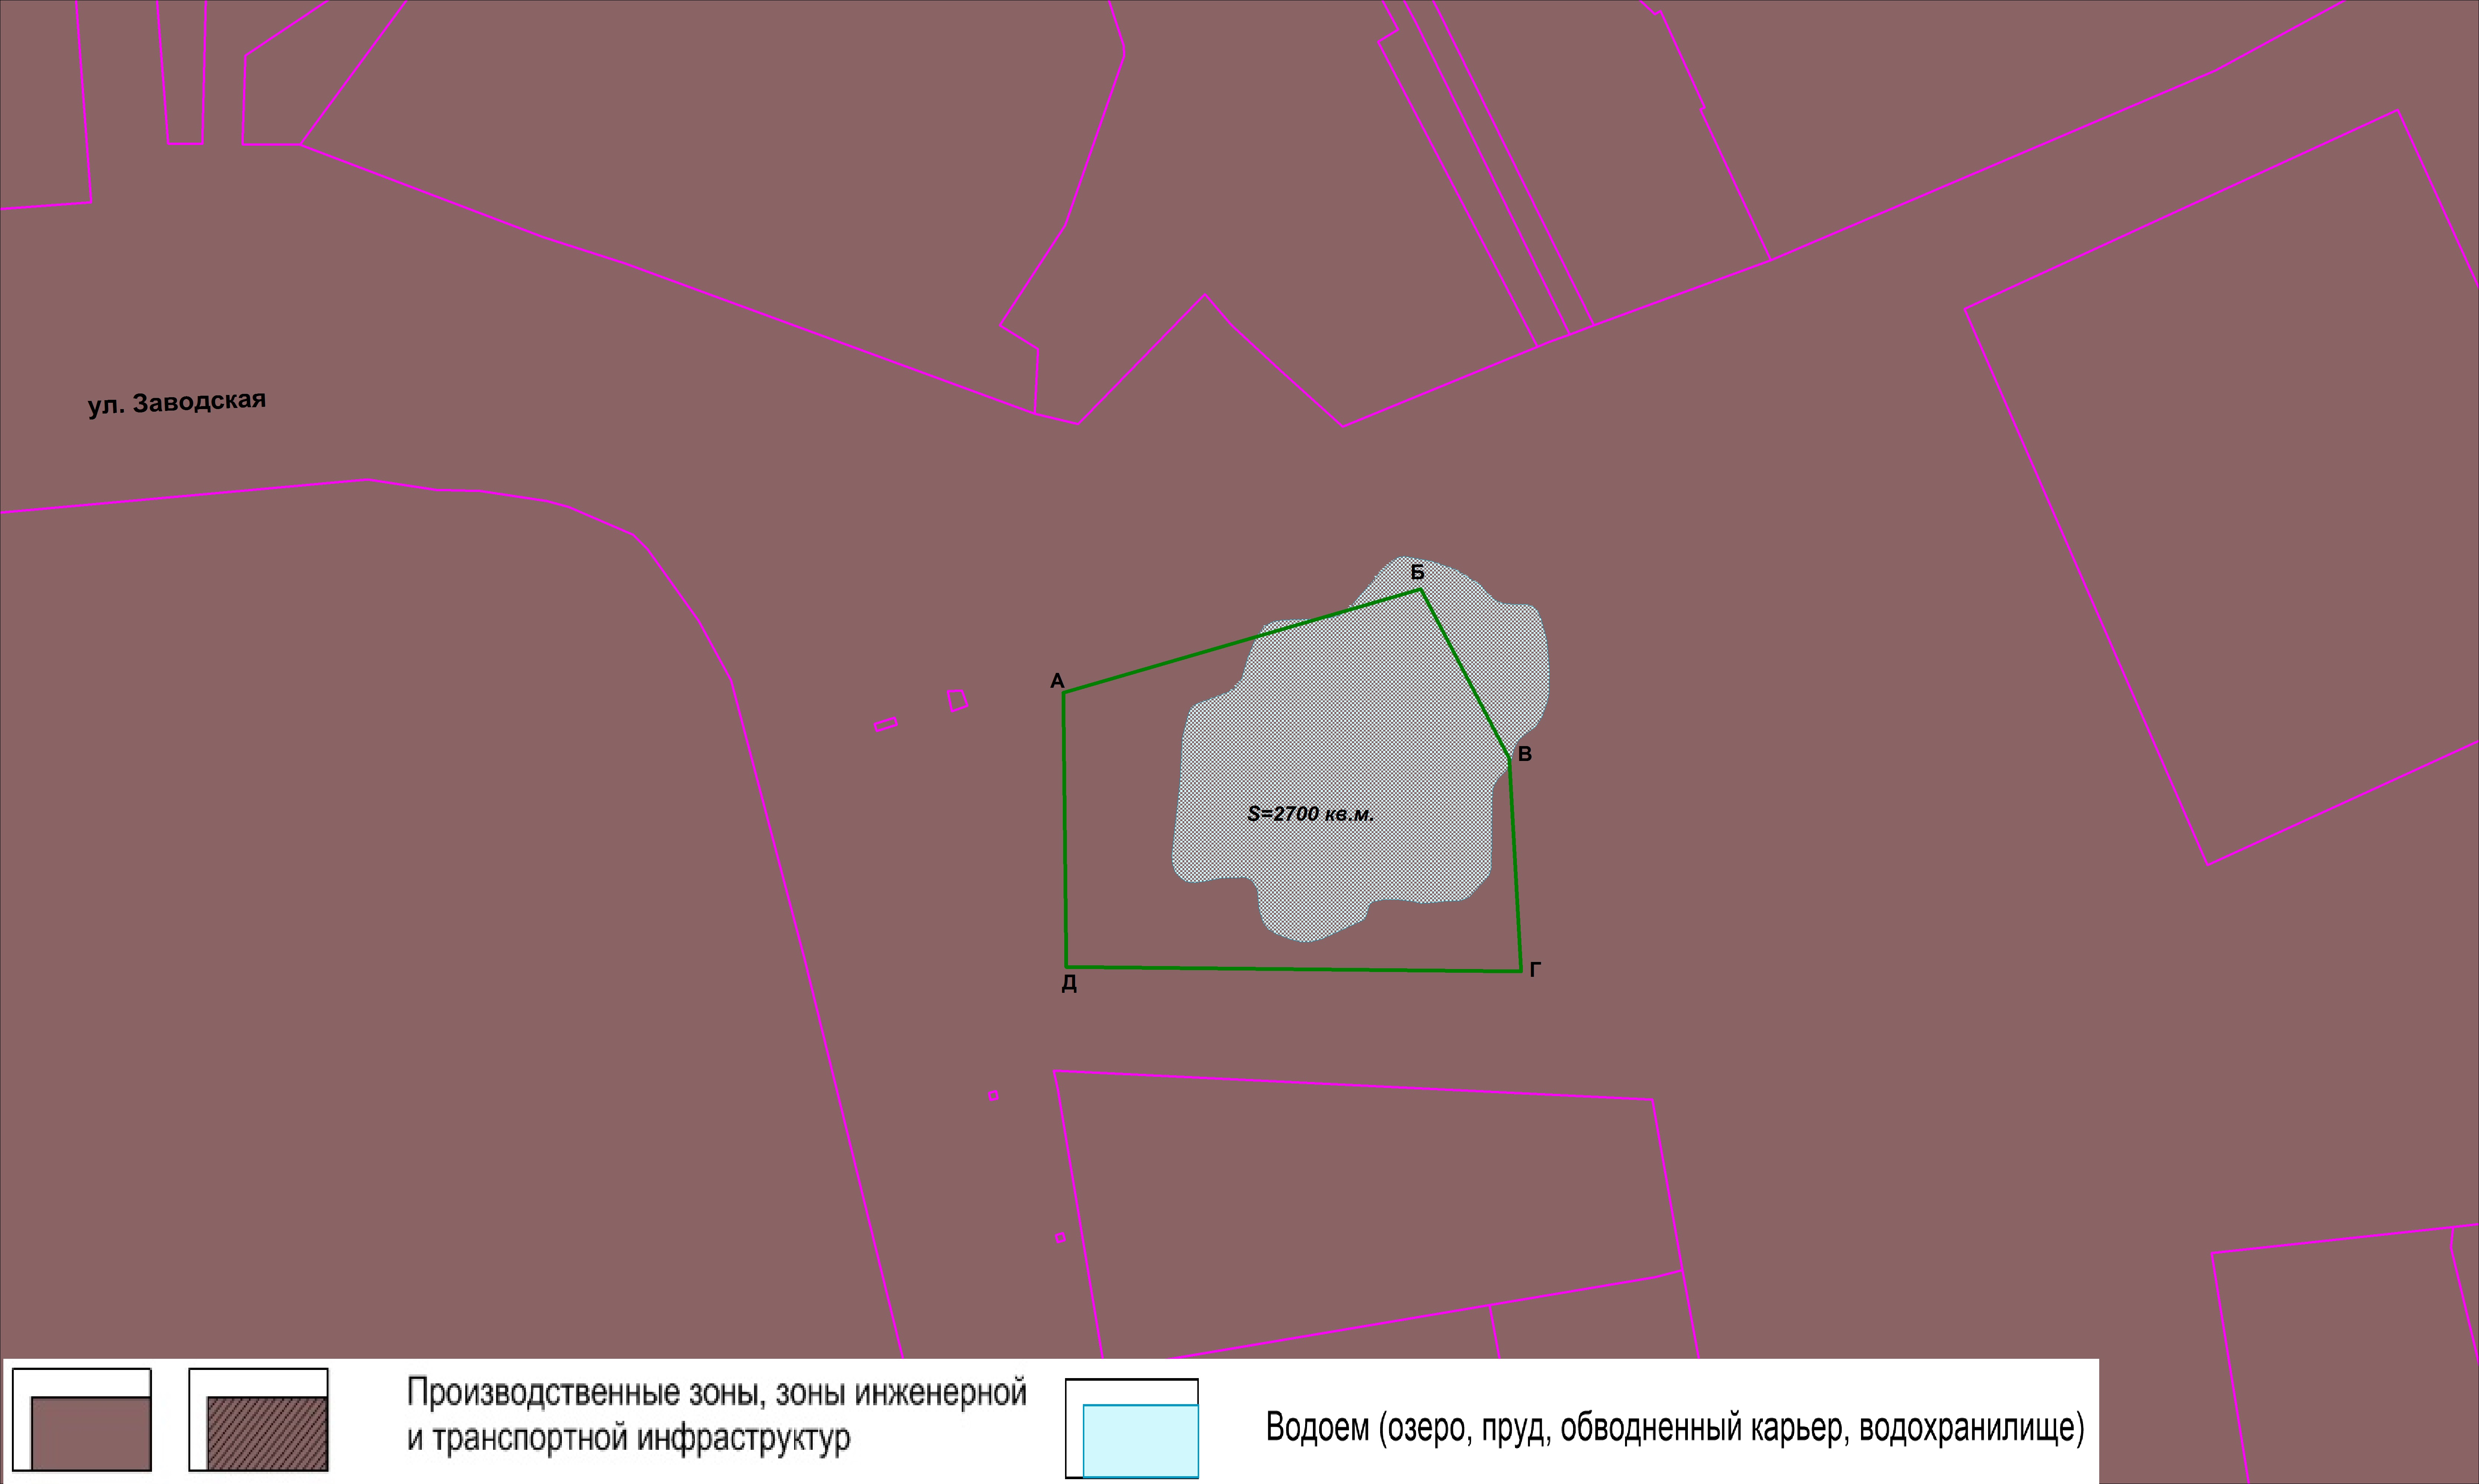
Task: Click the small magenta circle below point Д
Action: (x=993, y=1096)
